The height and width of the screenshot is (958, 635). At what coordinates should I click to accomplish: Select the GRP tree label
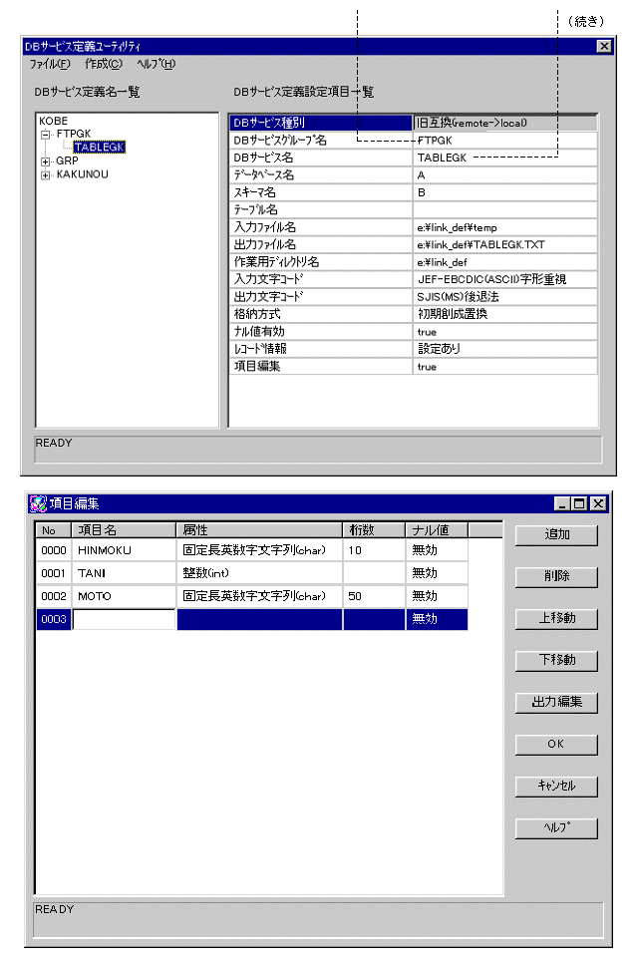[67, 160]
